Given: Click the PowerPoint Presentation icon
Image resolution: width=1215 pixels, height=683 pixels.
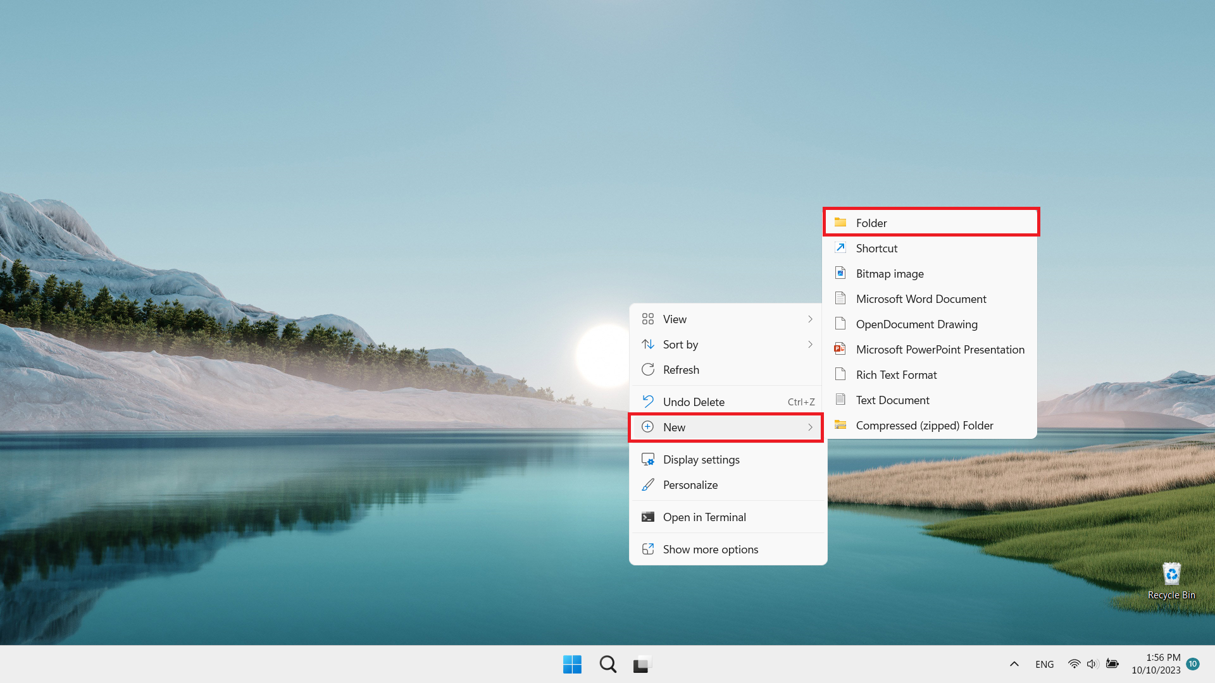Looking at the screenshot, I should click(x=840, y=349).
